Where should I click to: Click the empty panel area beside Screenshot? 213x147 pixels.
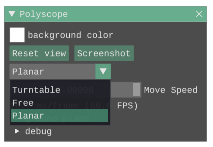coord(169,54)
